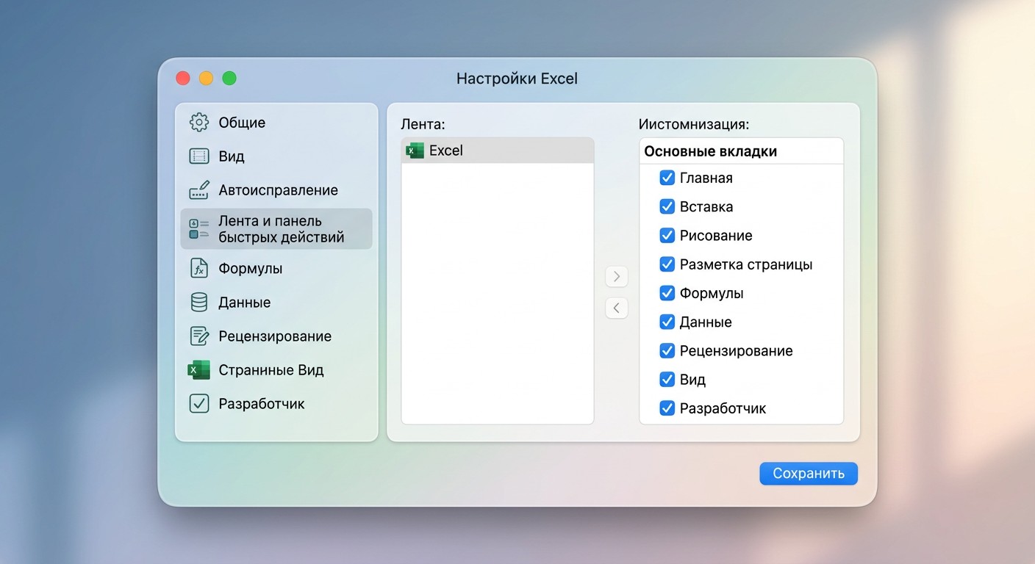The image size is (1035, 564).
Task: Open the Рецензирование section in sidebar
Action: [276, 336]
